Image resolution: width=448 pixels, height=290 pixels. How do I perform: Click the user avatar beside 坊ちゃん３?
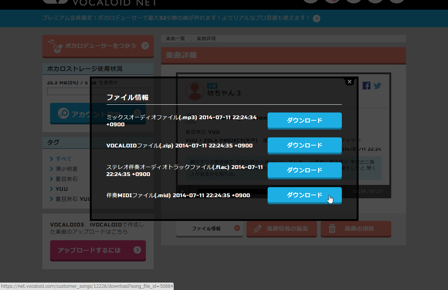[195, 91]
